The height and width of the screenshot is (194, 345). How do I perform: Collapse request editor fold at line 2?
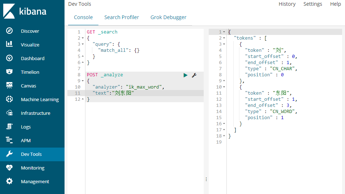click(83, 38)
